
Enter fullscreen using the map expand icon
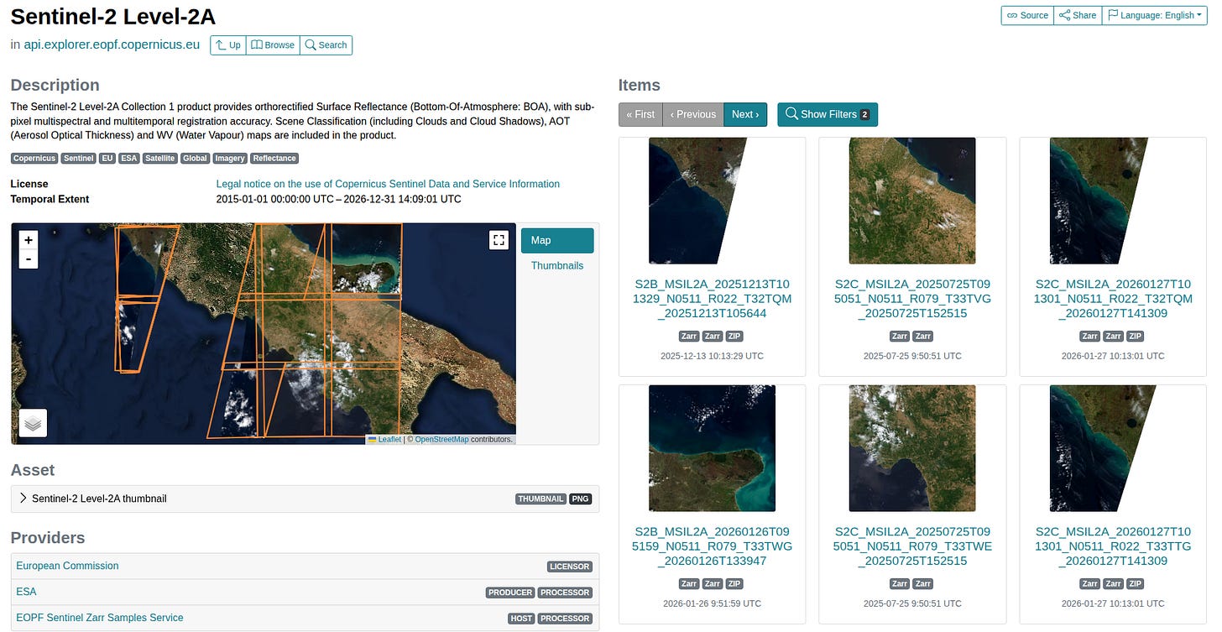pyautogui.click(x=499, y=239)
